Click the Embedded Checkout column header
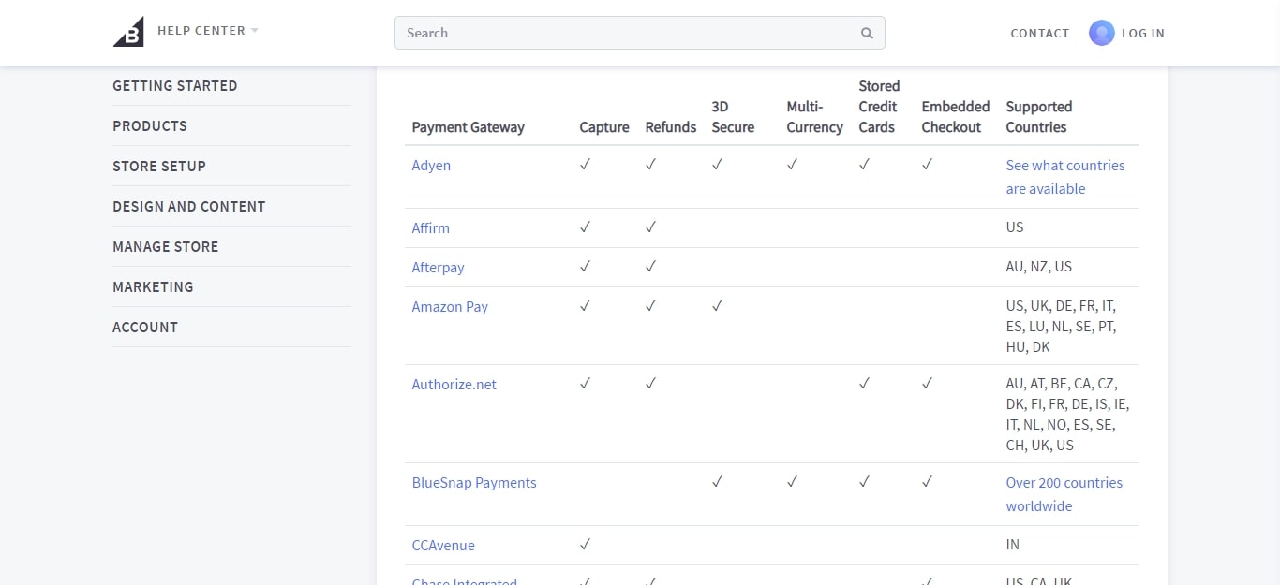Screen dimensions: 1280x585 (956, 117)
